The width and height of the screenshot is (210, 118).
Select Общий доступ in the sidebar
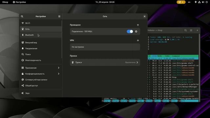(x=41, y=86)
